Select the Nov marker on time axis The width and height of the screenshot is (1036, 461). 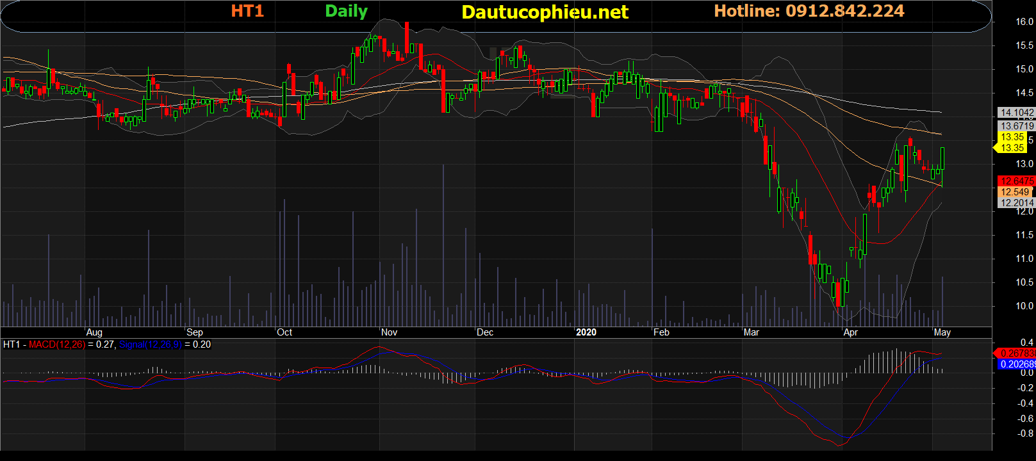tap(389, 332)
